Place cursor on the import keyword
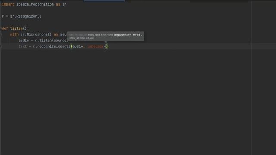276x155 pixels. pos(8,4)
